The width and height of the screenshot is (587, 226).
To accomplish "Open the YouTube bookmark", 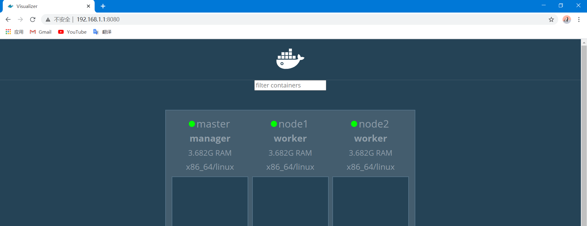I will coord(72,32).
